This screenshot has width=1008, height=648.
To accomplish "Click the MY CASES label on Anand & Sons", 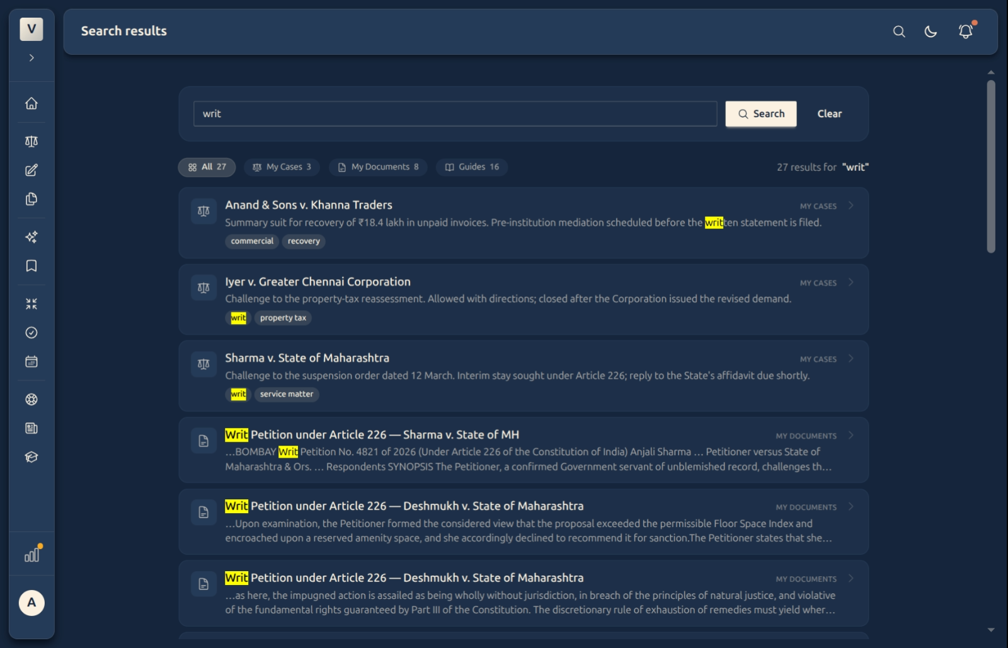I will tap(818, 206).
